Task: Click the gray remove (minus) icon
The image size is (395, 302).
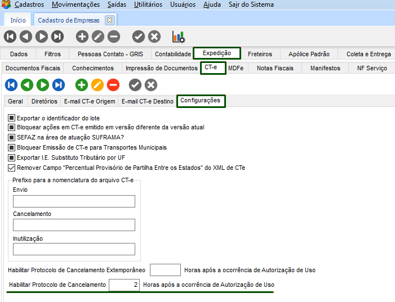Action: point(114,37)
